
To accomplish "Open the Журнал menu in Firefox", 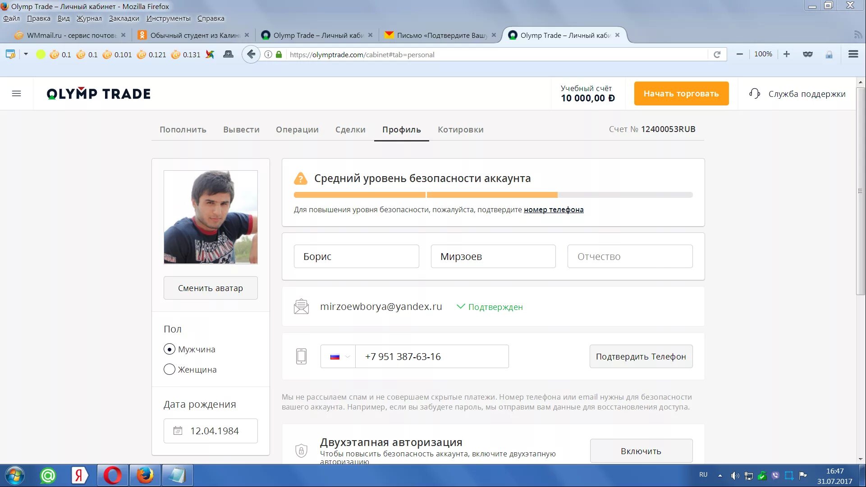I will [x=89, y=18].
